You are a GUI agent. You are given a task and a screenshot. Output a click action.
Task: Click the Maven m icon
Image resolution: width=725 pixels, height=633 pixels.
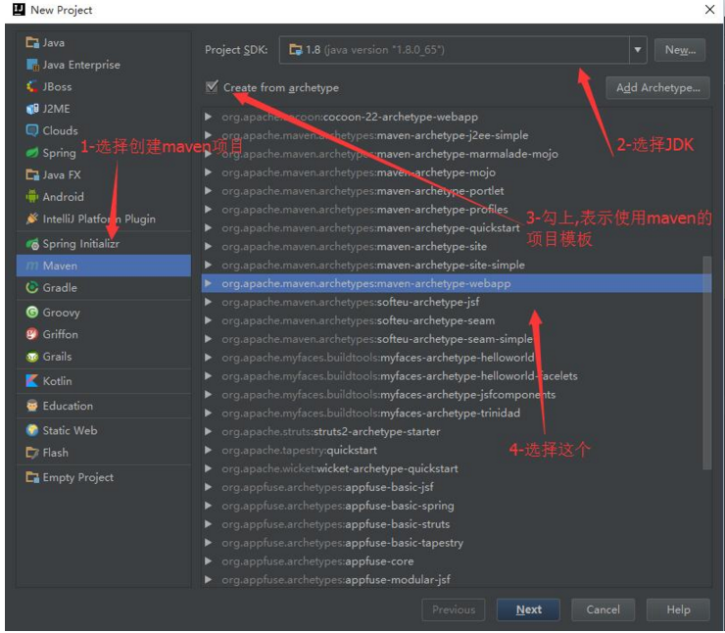[32, 266]
